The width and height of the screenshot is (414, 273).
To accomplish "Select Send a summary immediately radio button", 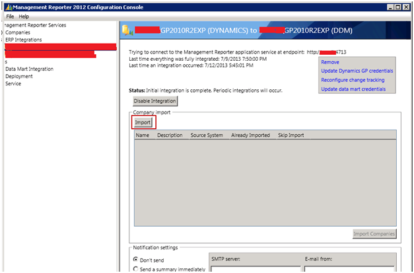I will [136, 269].
